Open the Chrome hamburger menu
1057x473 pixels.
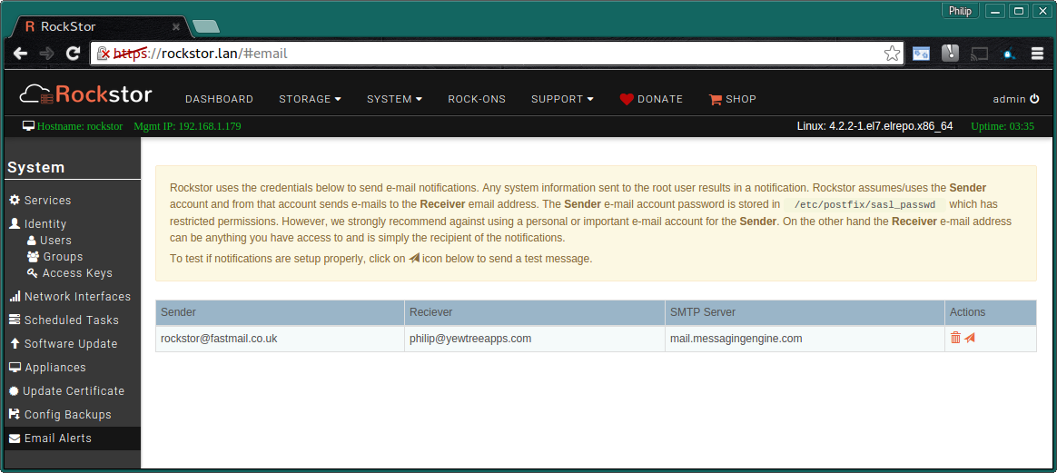(1037, 54)
